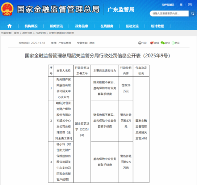Click serial number 1 in the table
197x185 pixels.
coord(51,88)
